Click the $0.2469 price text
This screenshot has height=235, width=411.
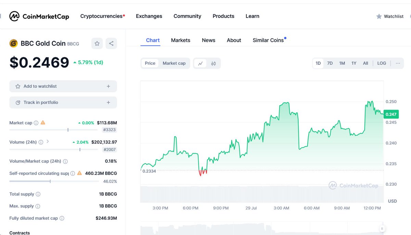pyautogui.click(x=39, y=62)
